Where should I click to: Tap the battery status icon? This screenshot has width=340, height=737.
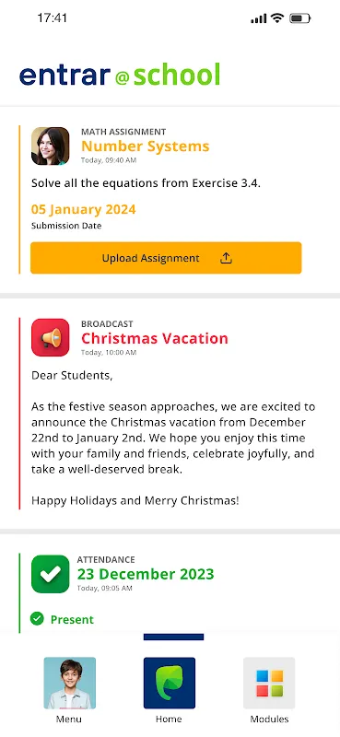(300, 18)
